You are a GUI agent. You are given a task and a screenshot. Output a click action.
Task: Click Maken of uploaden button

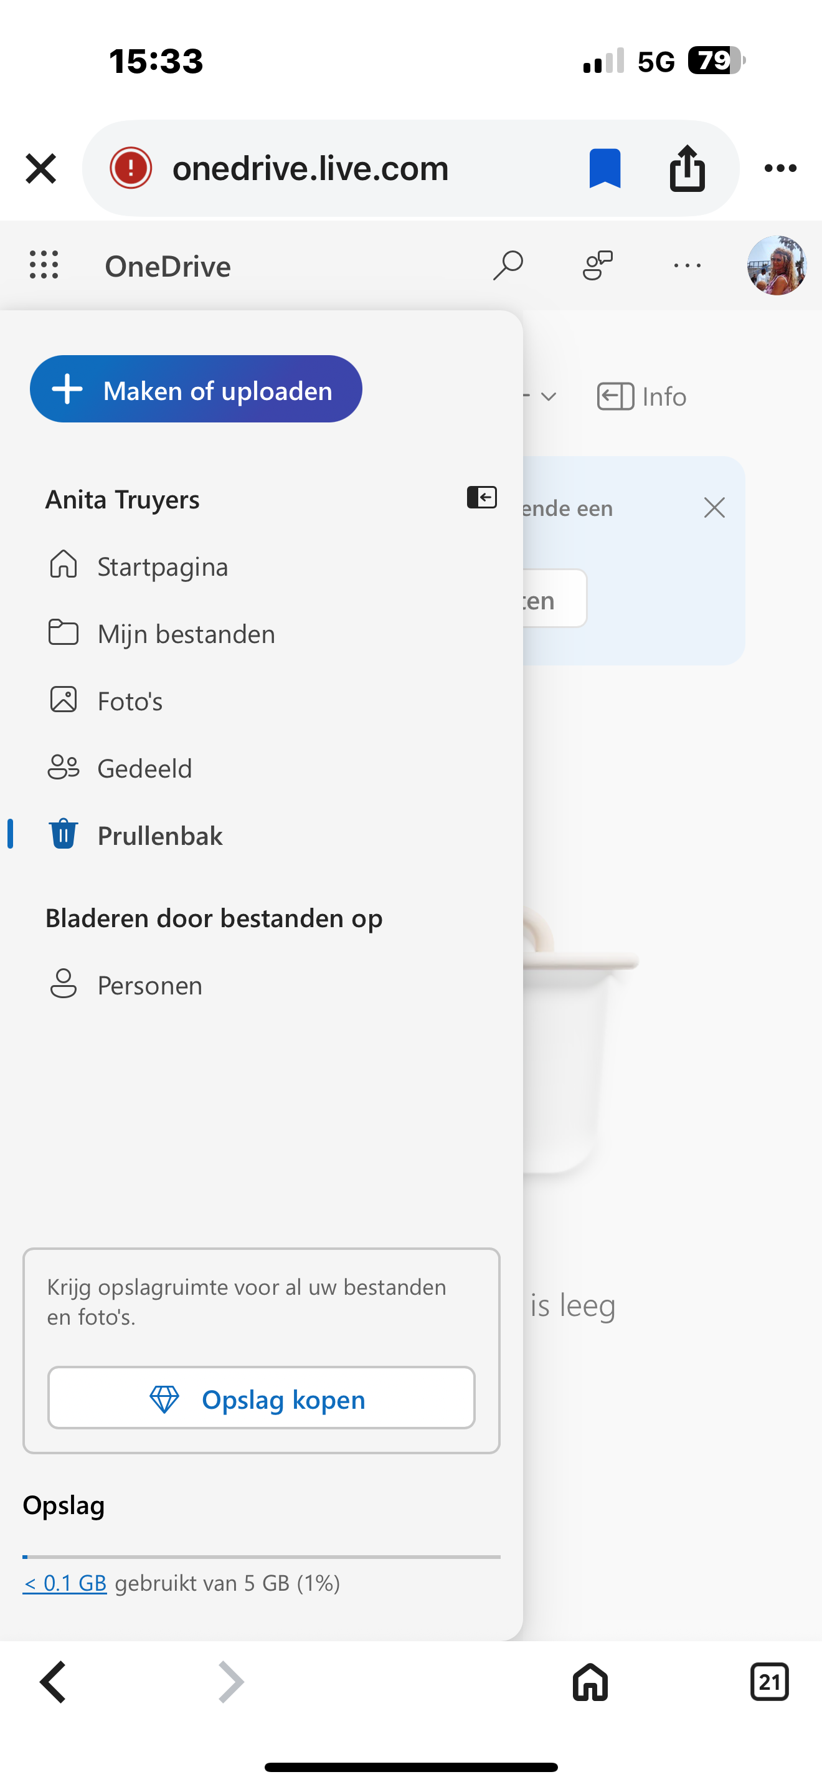tap(196, 389)
